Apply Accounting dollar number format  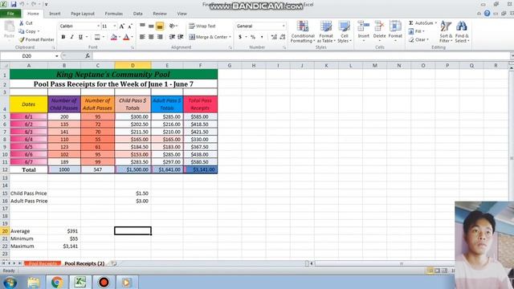(x=240, y=37)
